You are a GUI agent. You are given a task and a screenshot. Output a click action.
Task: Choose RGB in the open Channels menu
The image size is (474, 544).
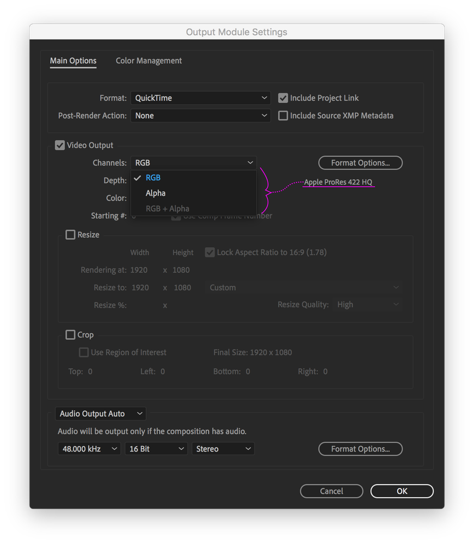153,177
